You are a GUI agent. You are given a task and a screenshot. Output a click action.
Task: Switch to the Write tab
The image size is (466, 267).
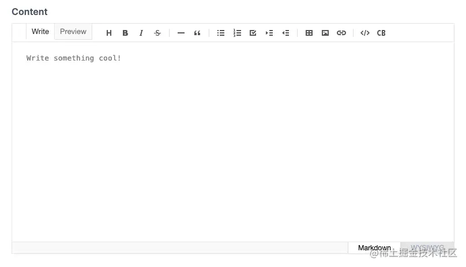click(40, 32)
